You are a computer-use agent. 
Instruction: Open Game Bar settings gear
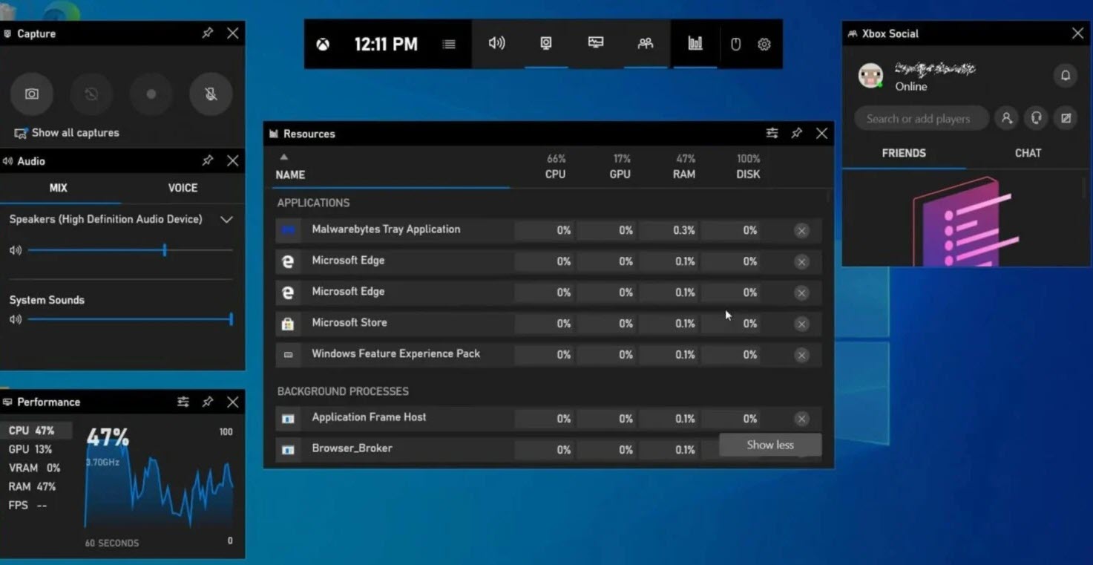764,45
